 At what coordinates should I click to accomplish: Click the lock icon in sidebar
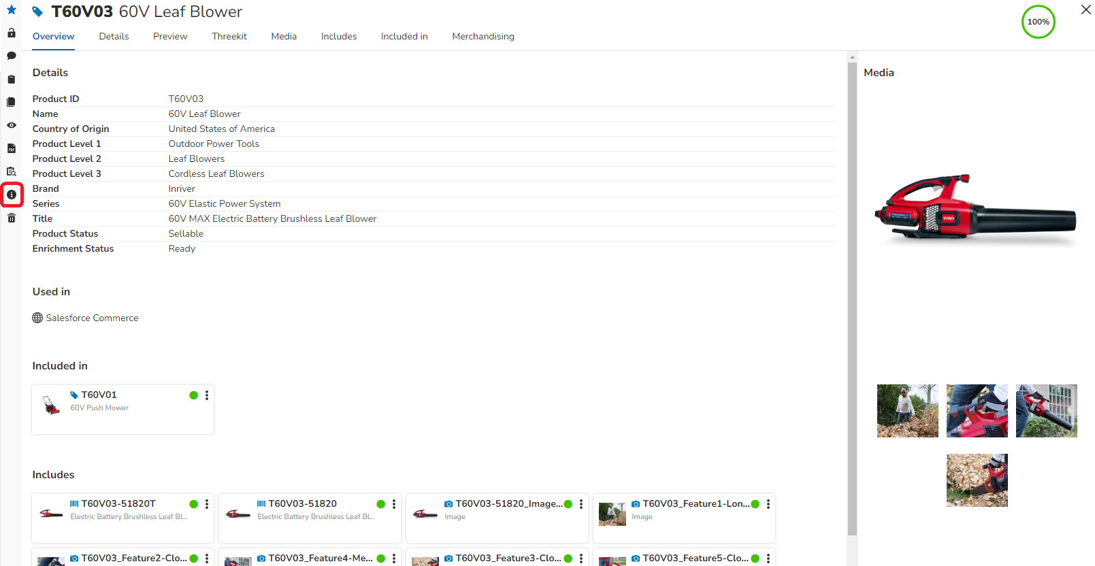pyautogui.click(x=12, y=33)
